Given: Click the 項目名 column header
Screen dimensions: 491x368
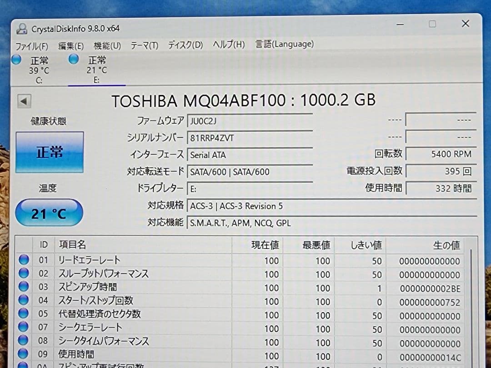Looking at the screenshot, I should (143, 245).
